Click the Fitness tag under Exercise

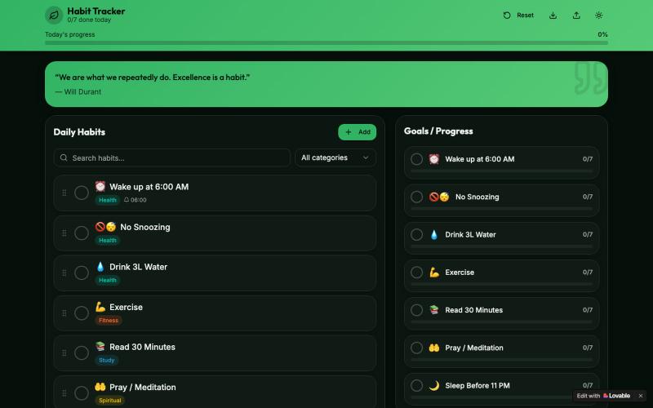click(109, 321)
